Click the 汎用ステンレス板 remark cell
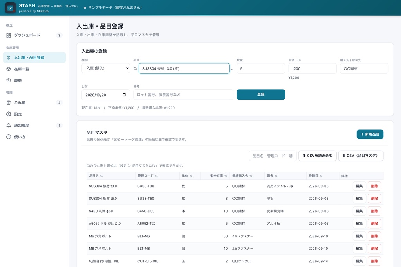 coord(280,186)
